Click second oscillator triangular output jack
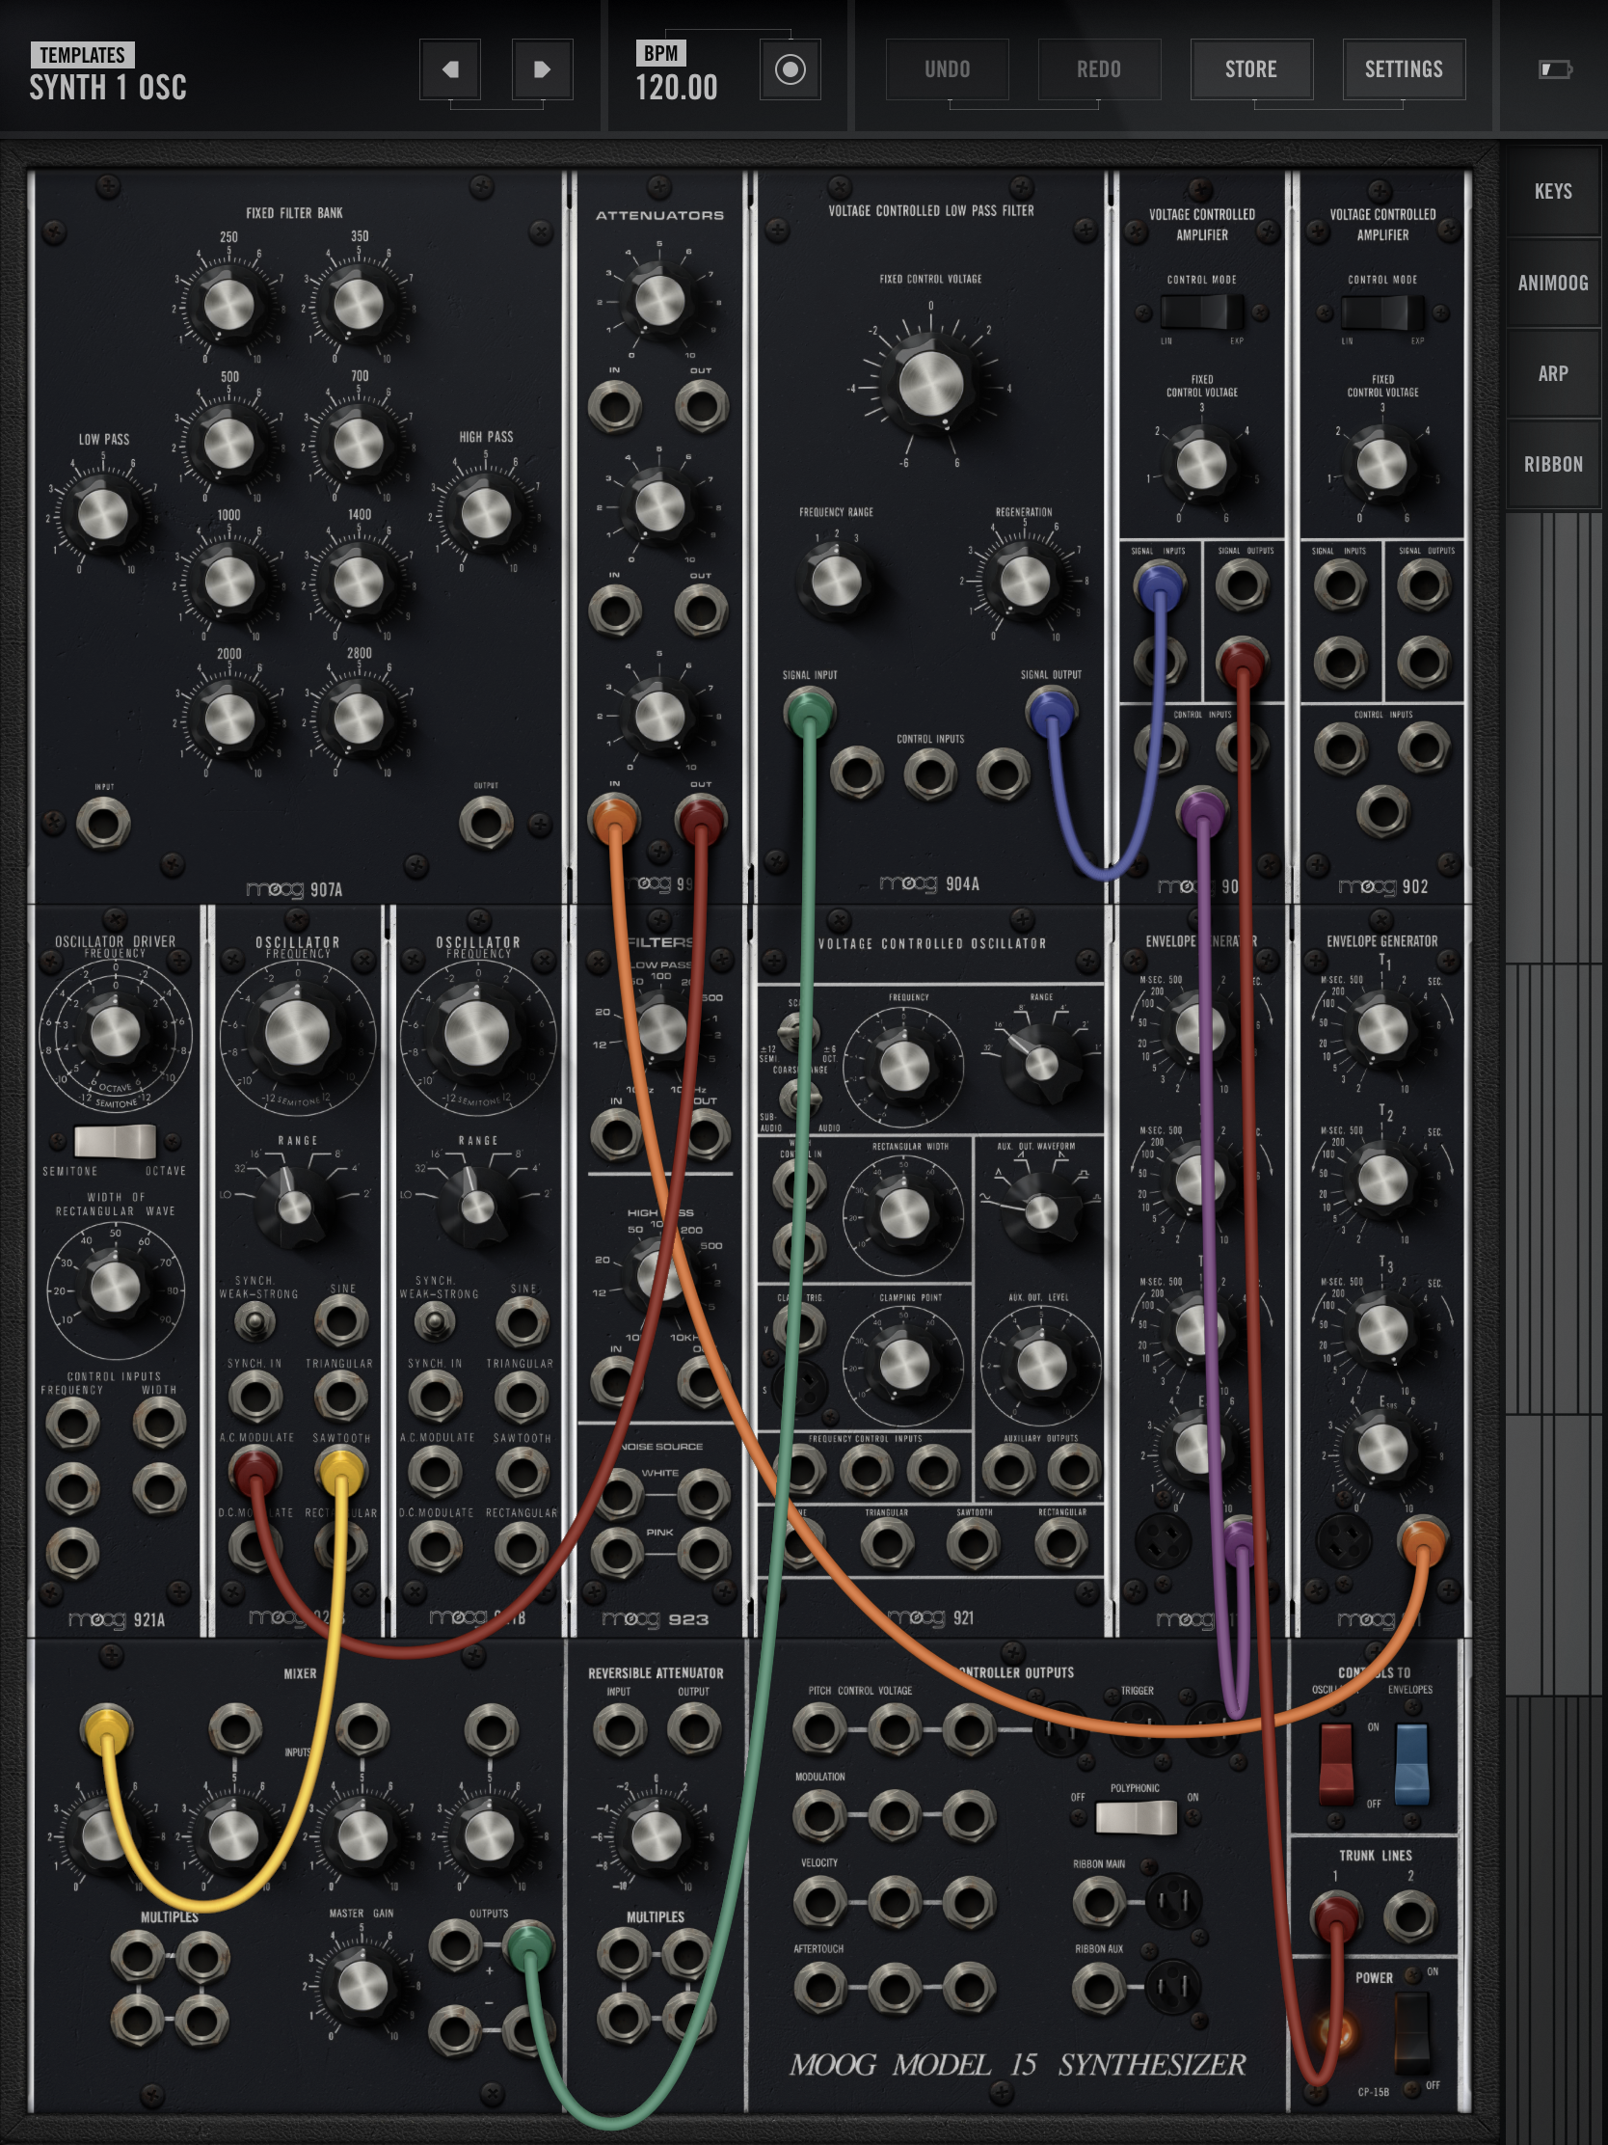The image size is (1608, 2145). coord(522,1397)
